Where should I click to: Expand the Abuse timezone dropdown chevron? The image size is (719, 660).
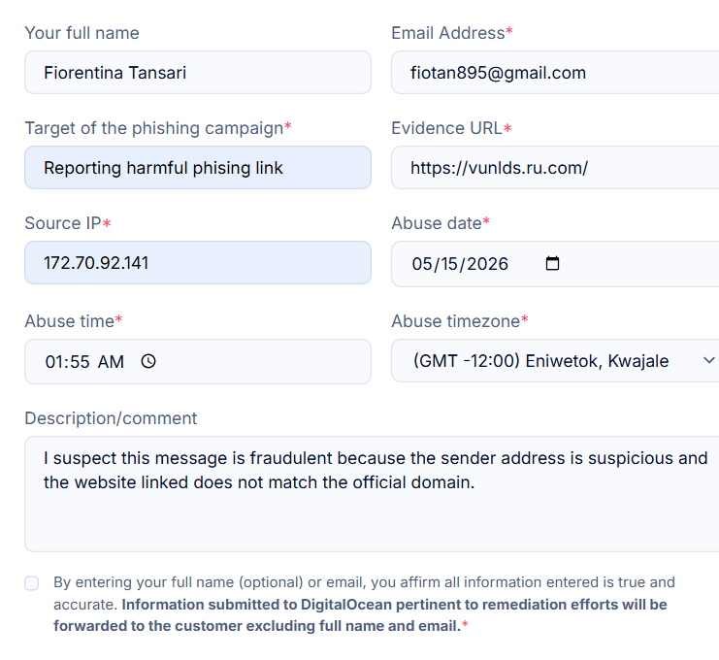tap(709, 360)
